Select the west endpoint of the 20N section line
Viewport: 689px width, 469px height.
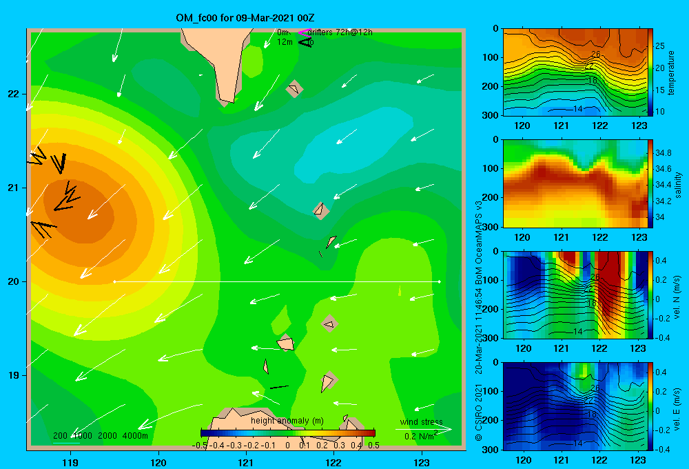(x=114, y=281)
